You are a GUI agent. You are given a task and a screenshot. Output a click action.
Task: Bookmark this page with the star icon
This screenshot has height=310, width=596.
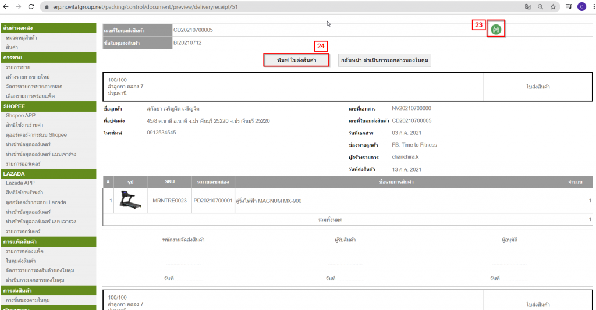coord(553,7)
